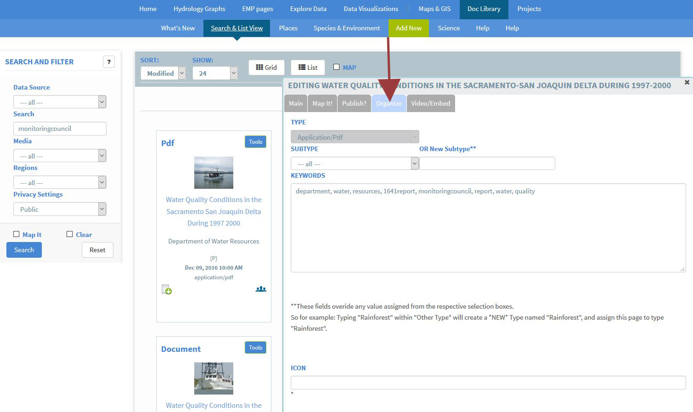This screenshot has width=693, height=412.
Task: Open the Subtype dropdown
Action: click(354, 164)
